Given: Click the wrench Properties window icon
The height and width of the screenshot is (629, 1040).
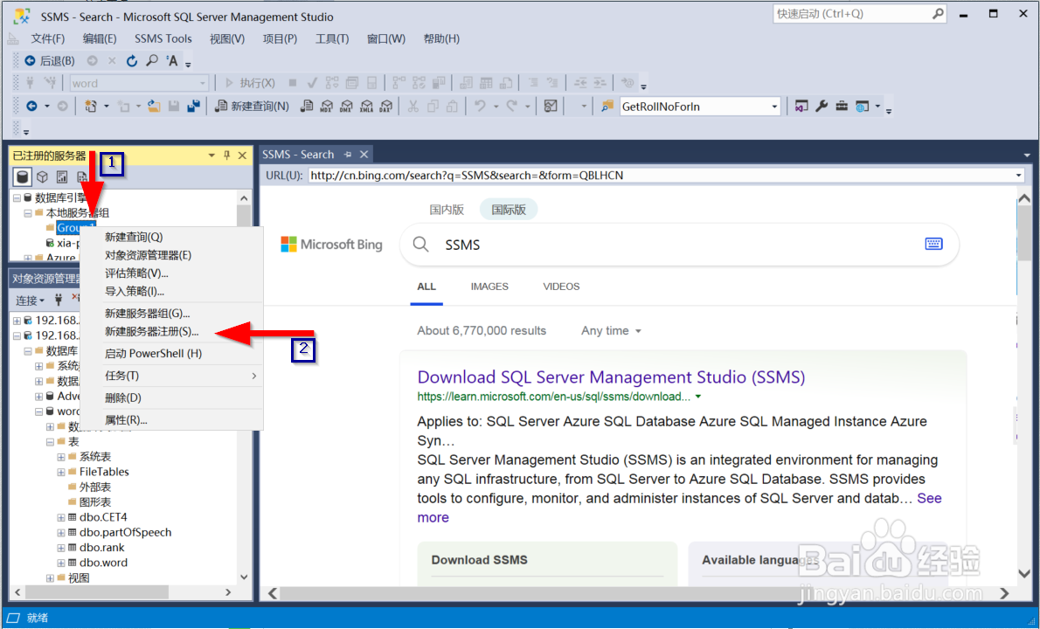Looking at the screenshot, I should tap(822, 106).
